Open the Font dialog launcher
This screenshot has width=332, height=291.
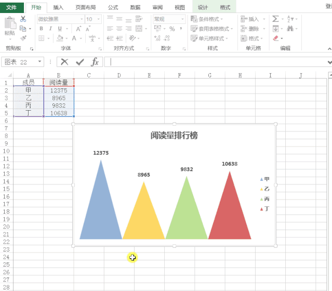(100, 49)
